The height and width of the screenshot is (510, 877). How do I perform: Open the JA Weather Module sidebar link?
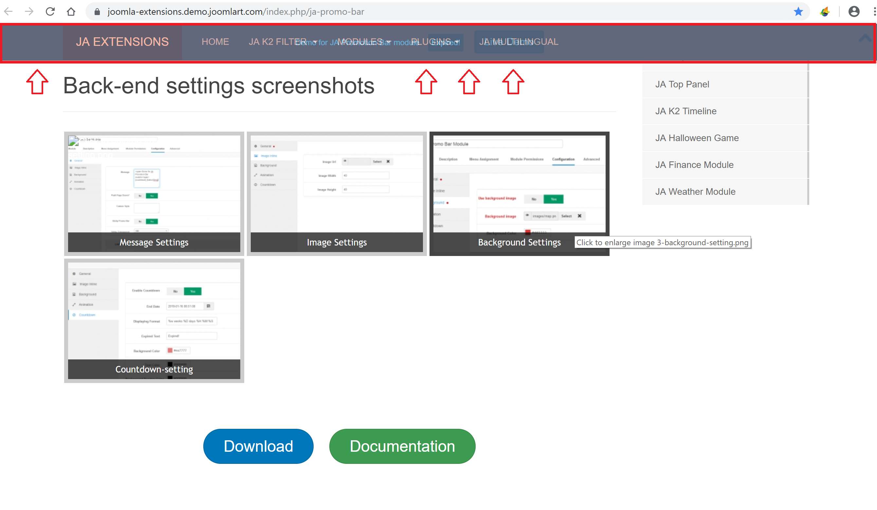pos(695,191)
